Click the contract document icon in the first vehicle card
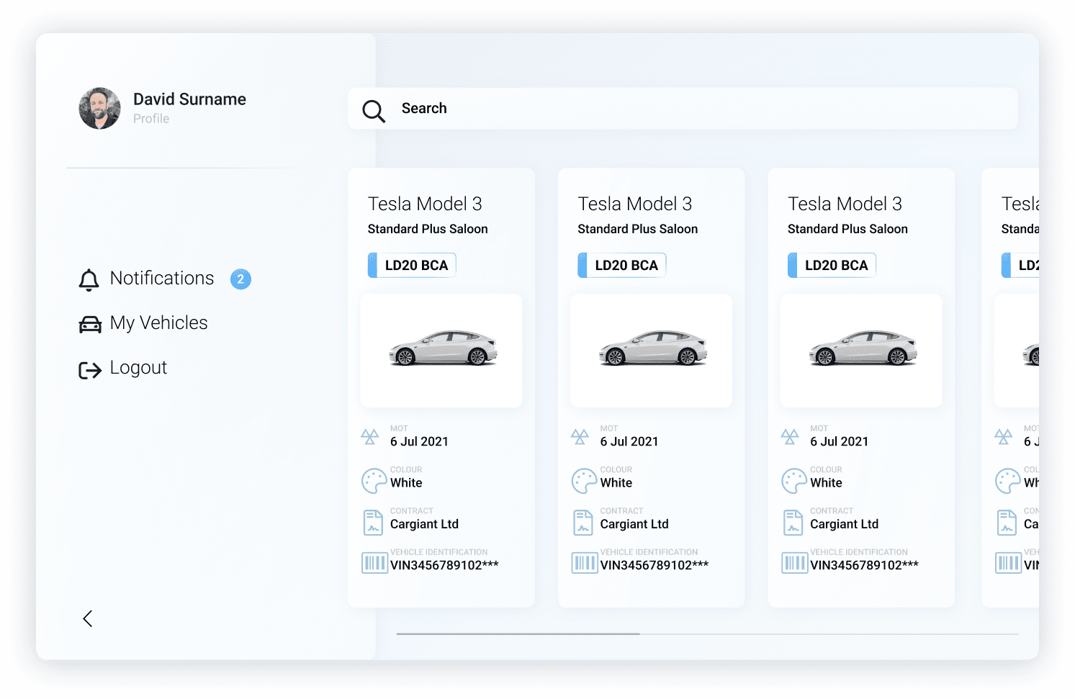This screenshot has height=699, width=1075. click(373, 523)
